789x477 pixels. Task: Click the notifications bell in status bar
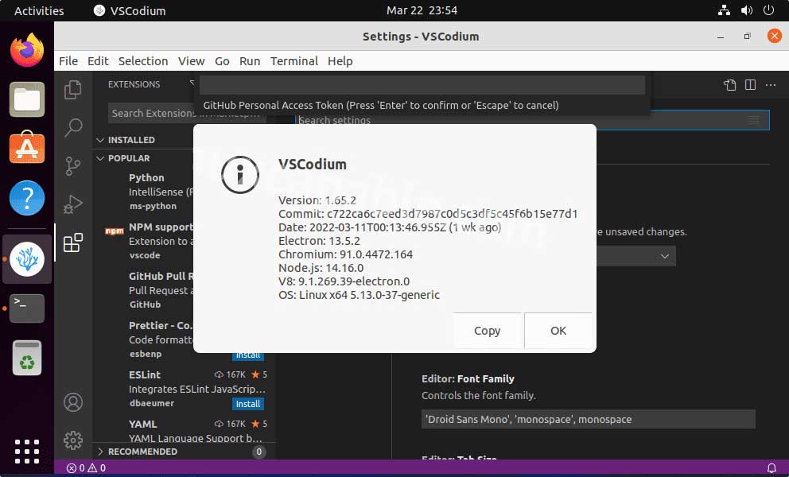[x=771, y=468]
